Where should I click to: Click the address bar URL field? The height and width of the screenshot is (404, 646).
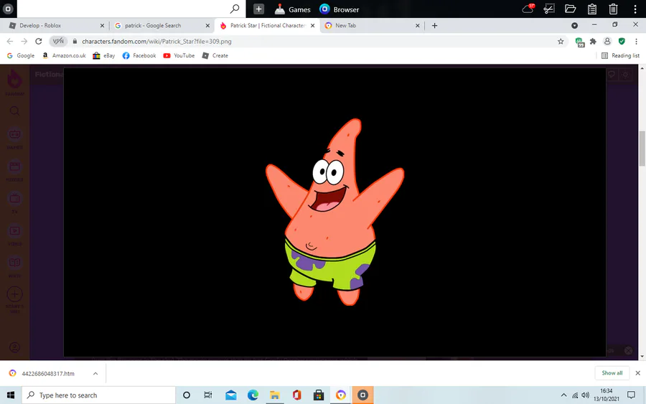point(313,41)
